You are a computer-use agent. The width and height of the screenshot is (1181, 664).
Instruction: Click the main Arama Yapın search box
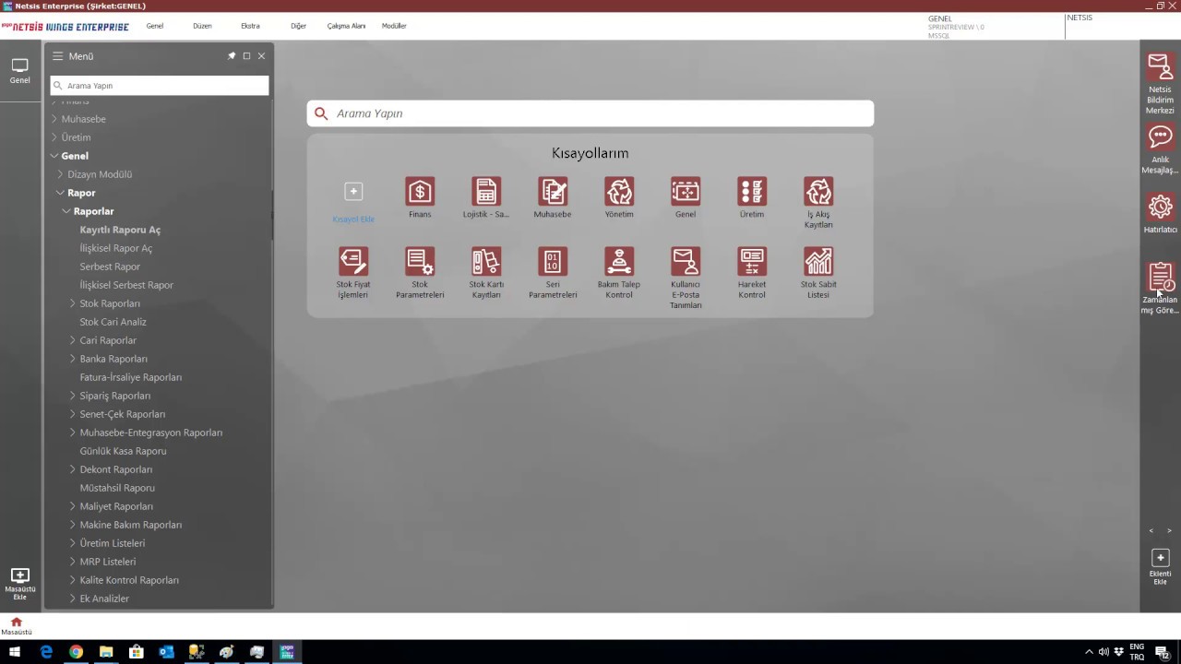pos(590,113)
